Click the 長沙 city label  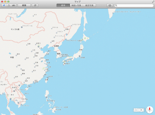(34, 70)
